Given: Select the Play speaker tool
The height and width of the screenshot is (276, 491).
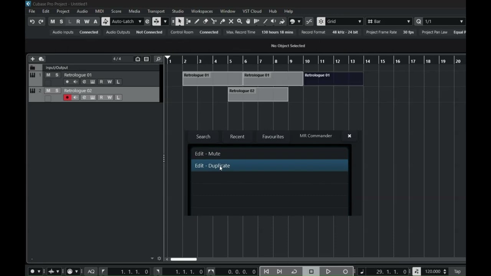Looking at the screenshot, I should click(x=274, y=21).
